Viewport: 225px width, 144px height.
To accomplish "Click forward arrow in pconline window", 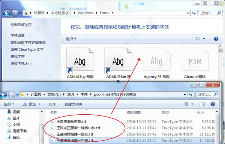I will (x=12, y=95).
